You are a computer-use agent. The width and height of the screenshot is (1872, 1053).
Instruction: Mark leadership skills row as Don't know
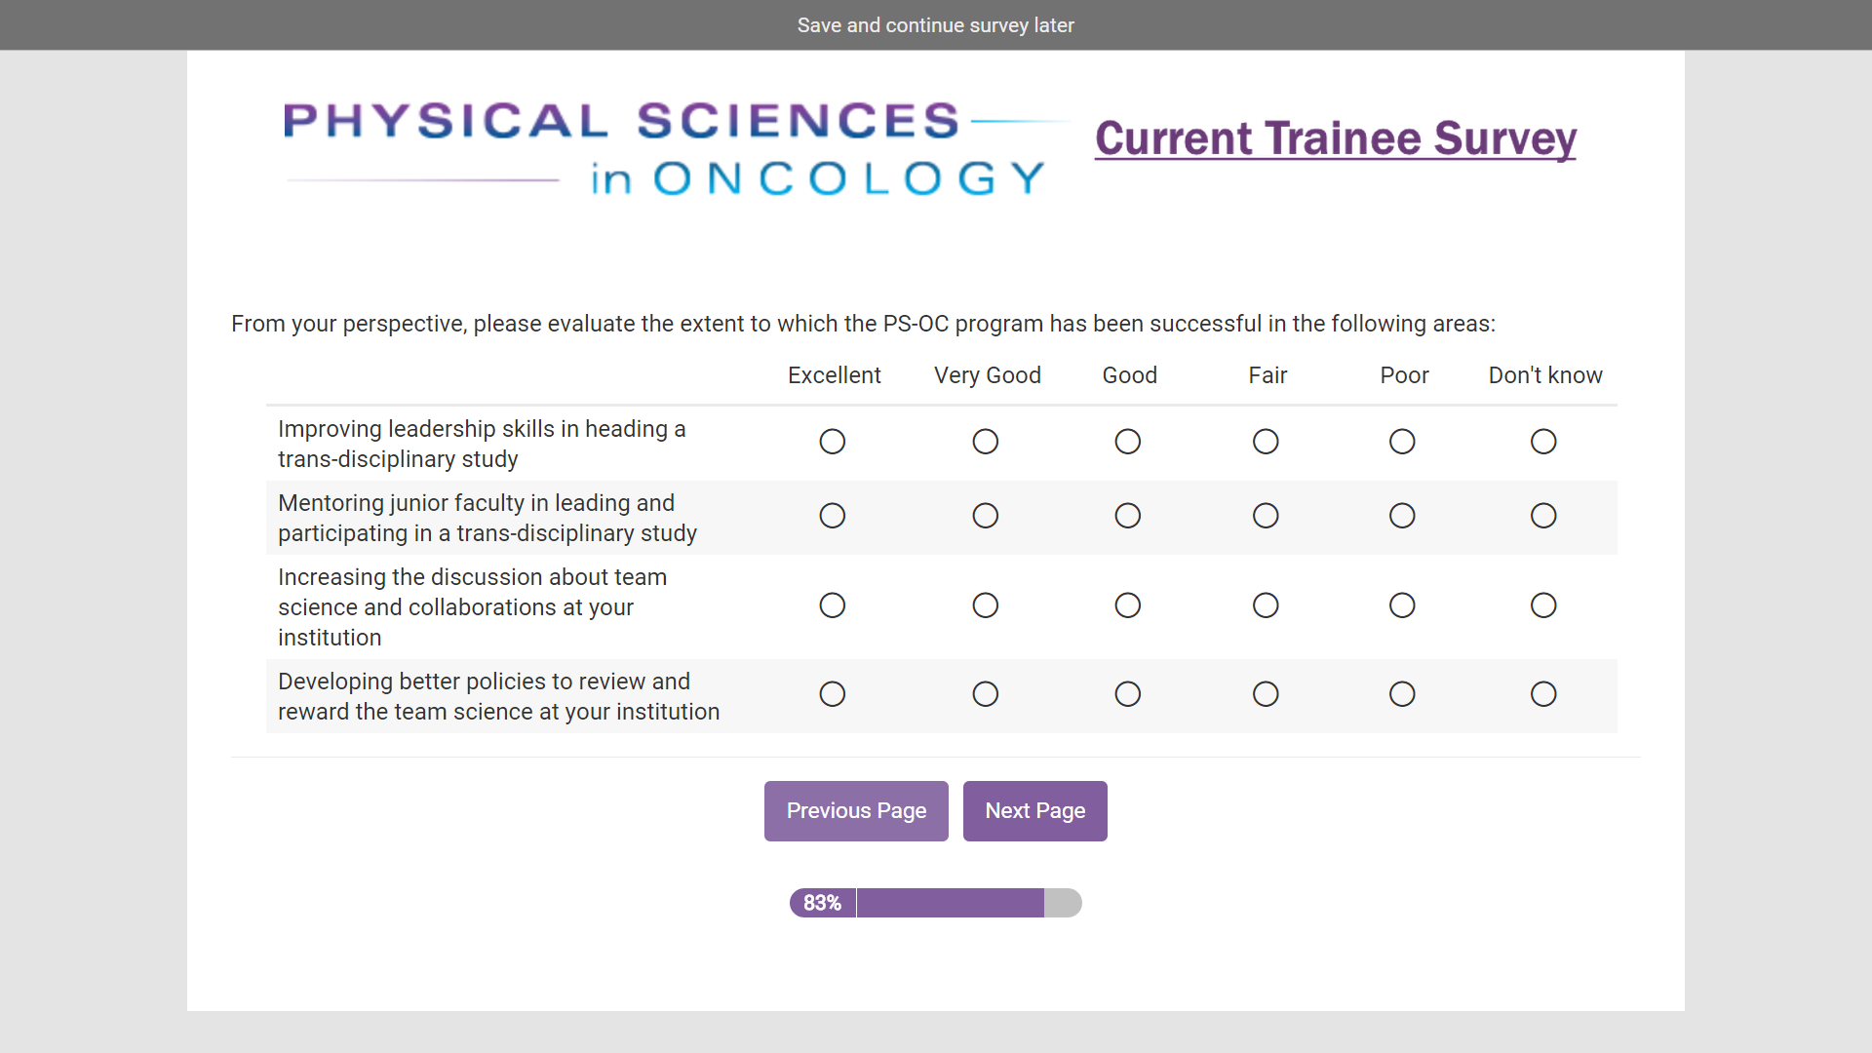(x=1542, y=442)
